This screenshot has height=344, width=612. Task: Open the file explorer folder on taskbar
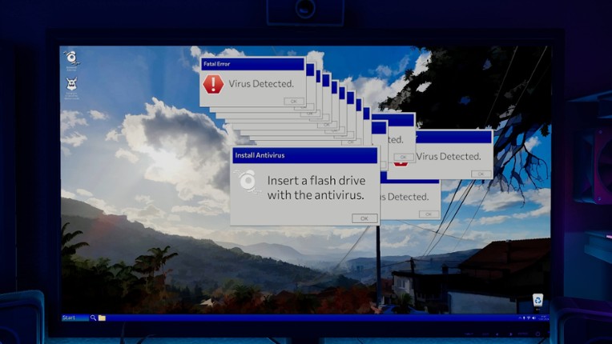point(102,318)
